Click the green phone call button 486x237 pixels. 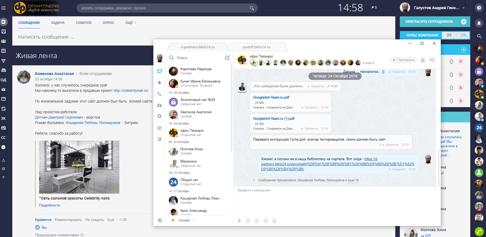pos(479,231)
